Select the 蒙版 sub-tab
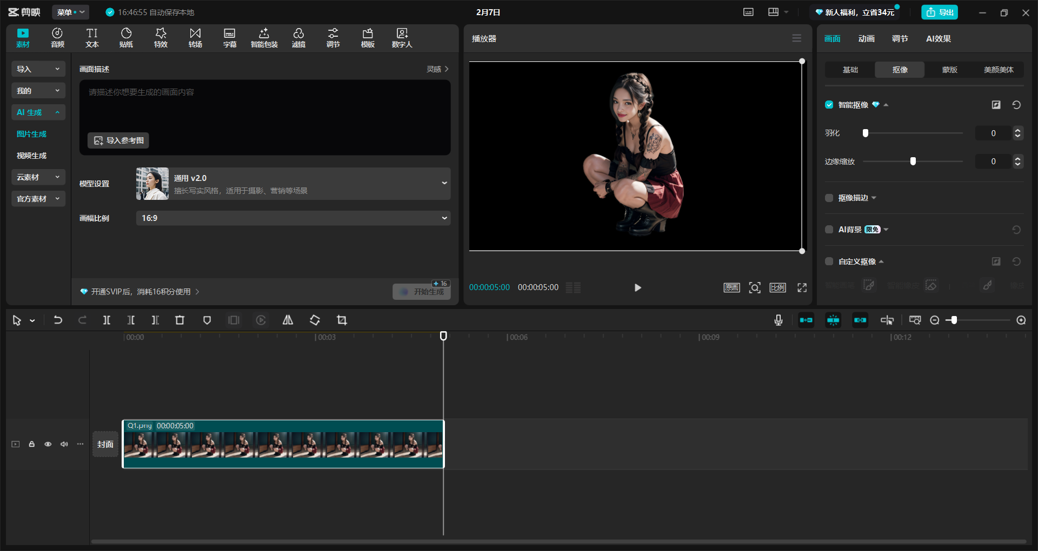 click(x=950, y=70)
